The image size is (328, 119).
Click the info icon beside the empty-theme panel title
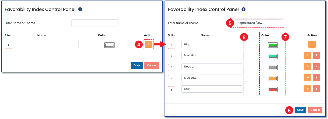pyautogui.click(x=80, y=9)
